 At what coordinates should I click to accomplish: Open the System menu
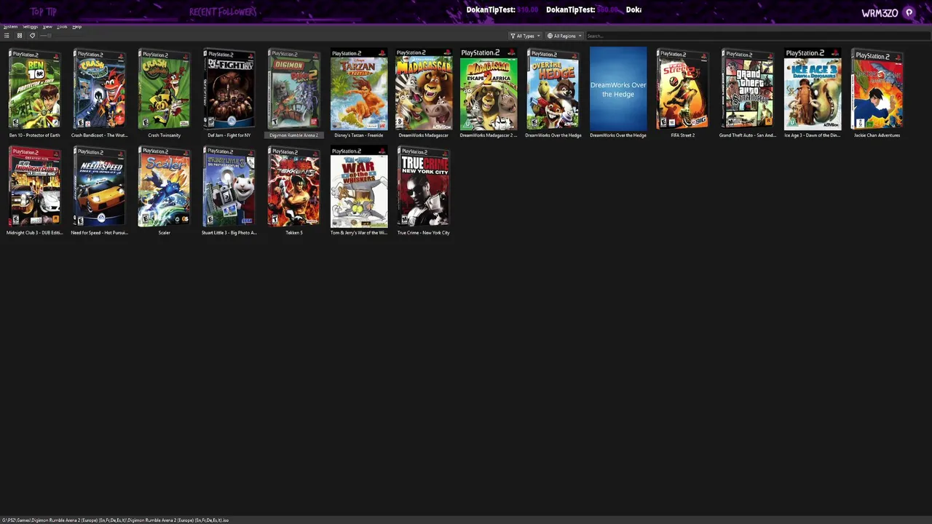click(10, 27)
